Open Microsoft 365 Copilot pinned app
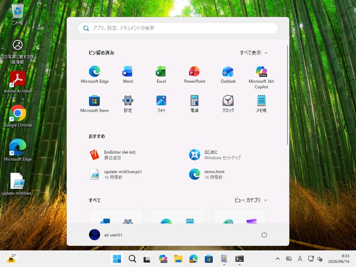Screen dimensions: 356x267 [261, 78]
